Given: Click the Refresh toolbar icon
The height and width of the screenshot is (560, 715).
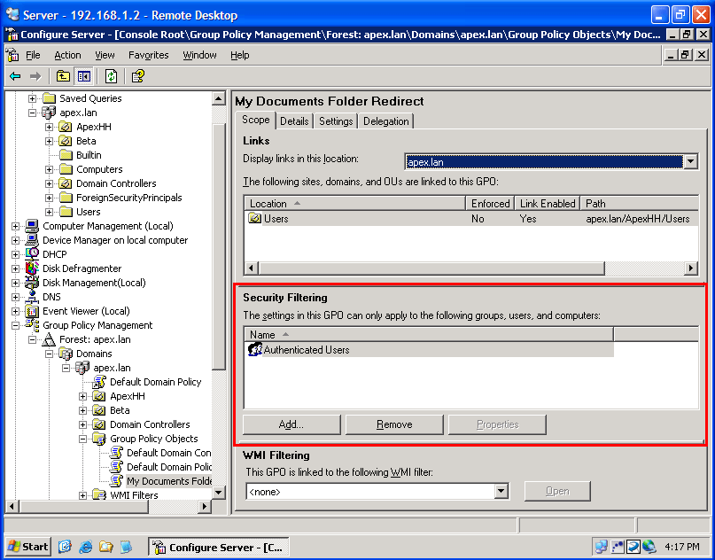Looking at the screenshot, I should (x=111, y=76).
